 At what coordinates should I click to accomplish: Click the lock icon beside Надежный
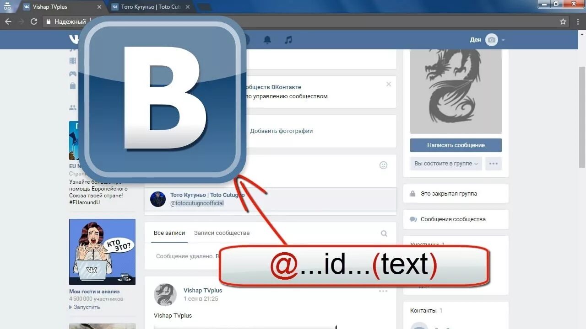pos(48,21)
